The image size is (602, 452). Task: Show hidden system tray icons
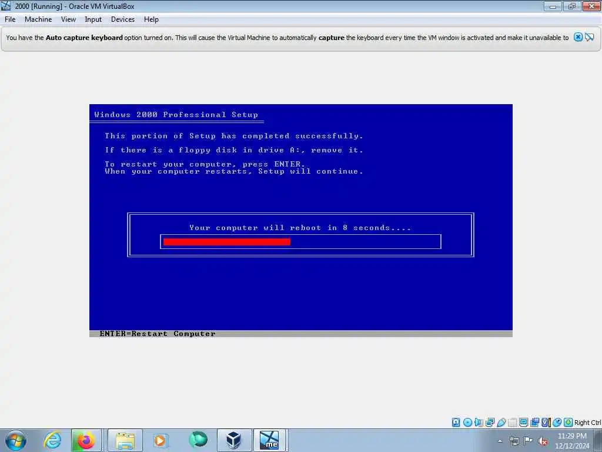click(500, 441)
